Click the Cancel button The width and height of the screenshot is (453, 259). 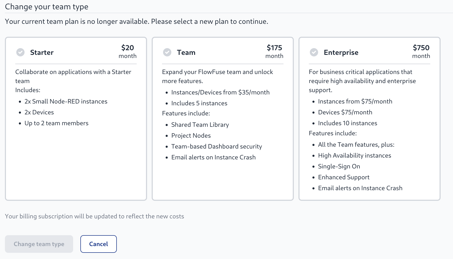click(x=98, y=244)
